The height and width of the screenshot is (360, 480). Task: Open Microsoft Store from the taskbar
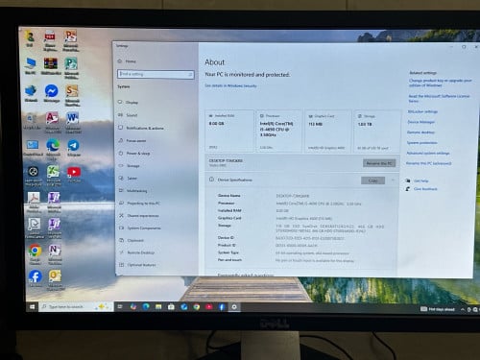(171, 307)
